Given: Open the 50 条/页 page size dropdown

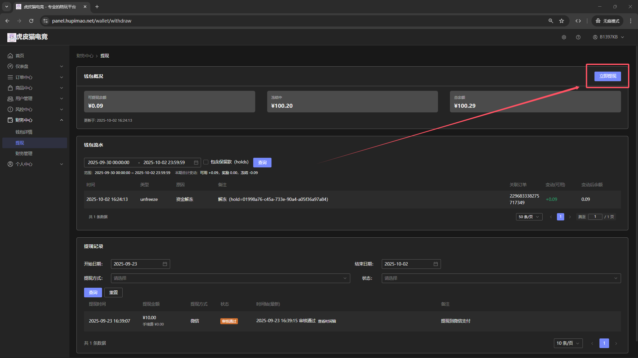Looking at the screenshot, I should coord(529,217).
